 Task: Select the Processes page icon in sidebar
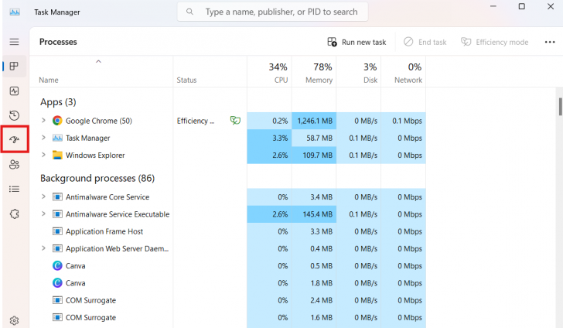coord(15,66)
